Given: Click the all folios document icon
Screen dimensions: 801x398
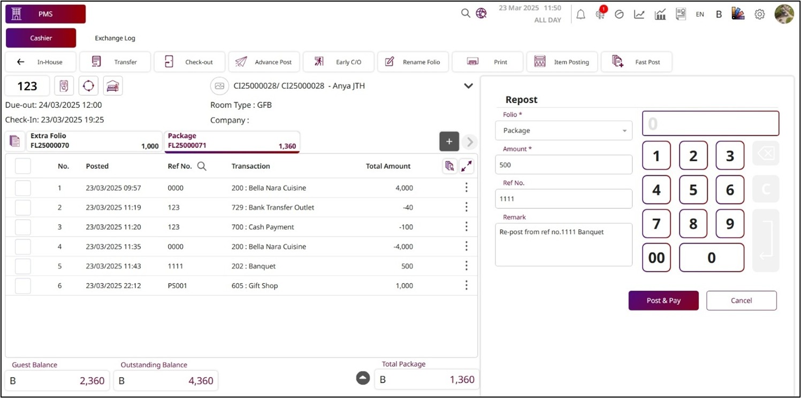Looking at the screenshot, I should [x=15, y=142].
